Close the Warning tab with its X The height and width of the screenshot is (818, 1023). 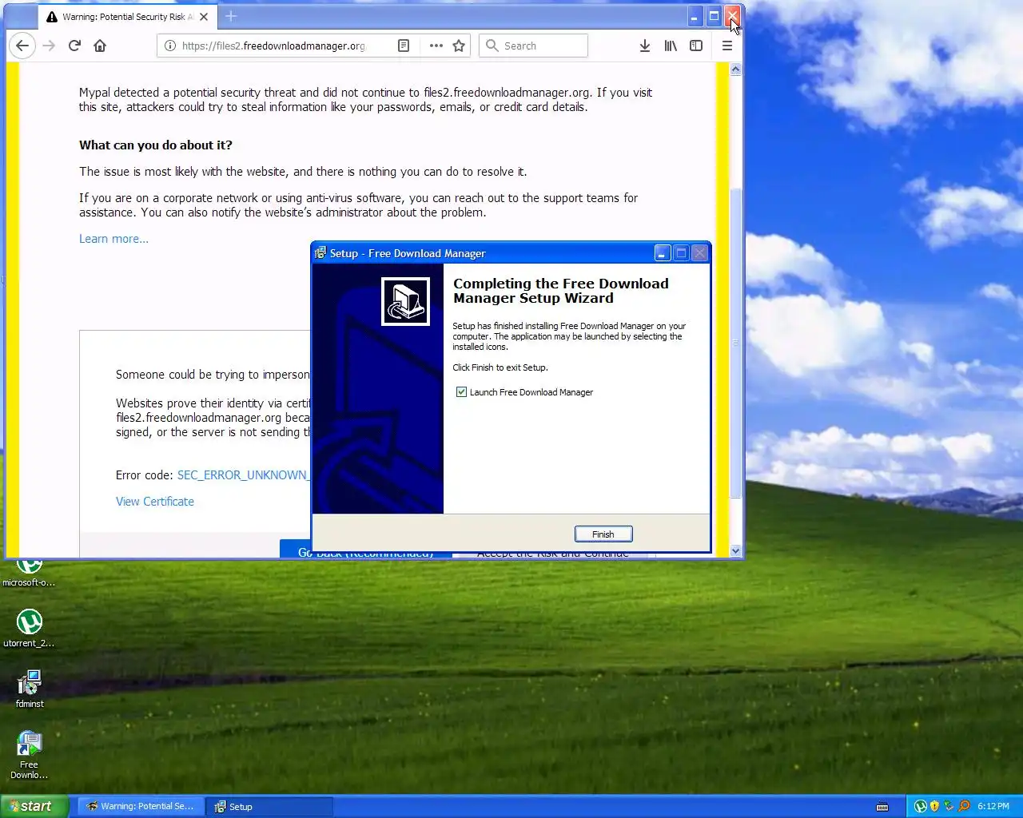[x=204, y=16]
